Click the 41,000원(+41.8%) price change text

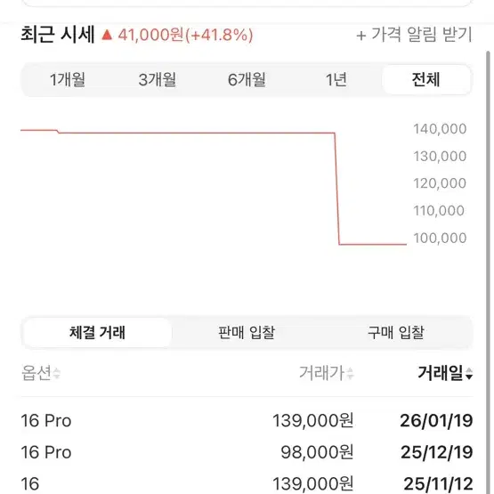[x=185, y=35]
